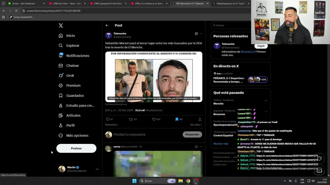This screenshot has width=330, height=185.
Task: Open Mencho trend
Action: tap(218, 104)
